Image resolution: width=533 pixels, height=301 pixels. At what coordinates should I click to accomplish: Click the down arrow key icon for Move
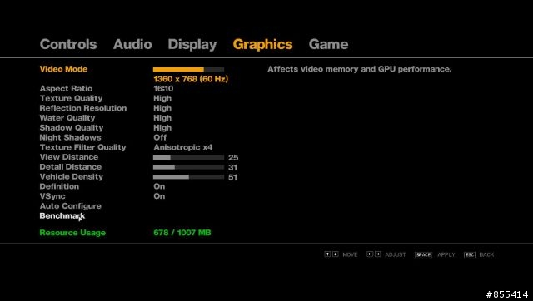[336, 254]
